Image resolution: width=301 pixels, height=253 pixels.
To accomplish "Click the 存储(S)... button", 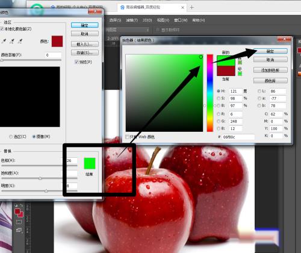I will [85, 52].
